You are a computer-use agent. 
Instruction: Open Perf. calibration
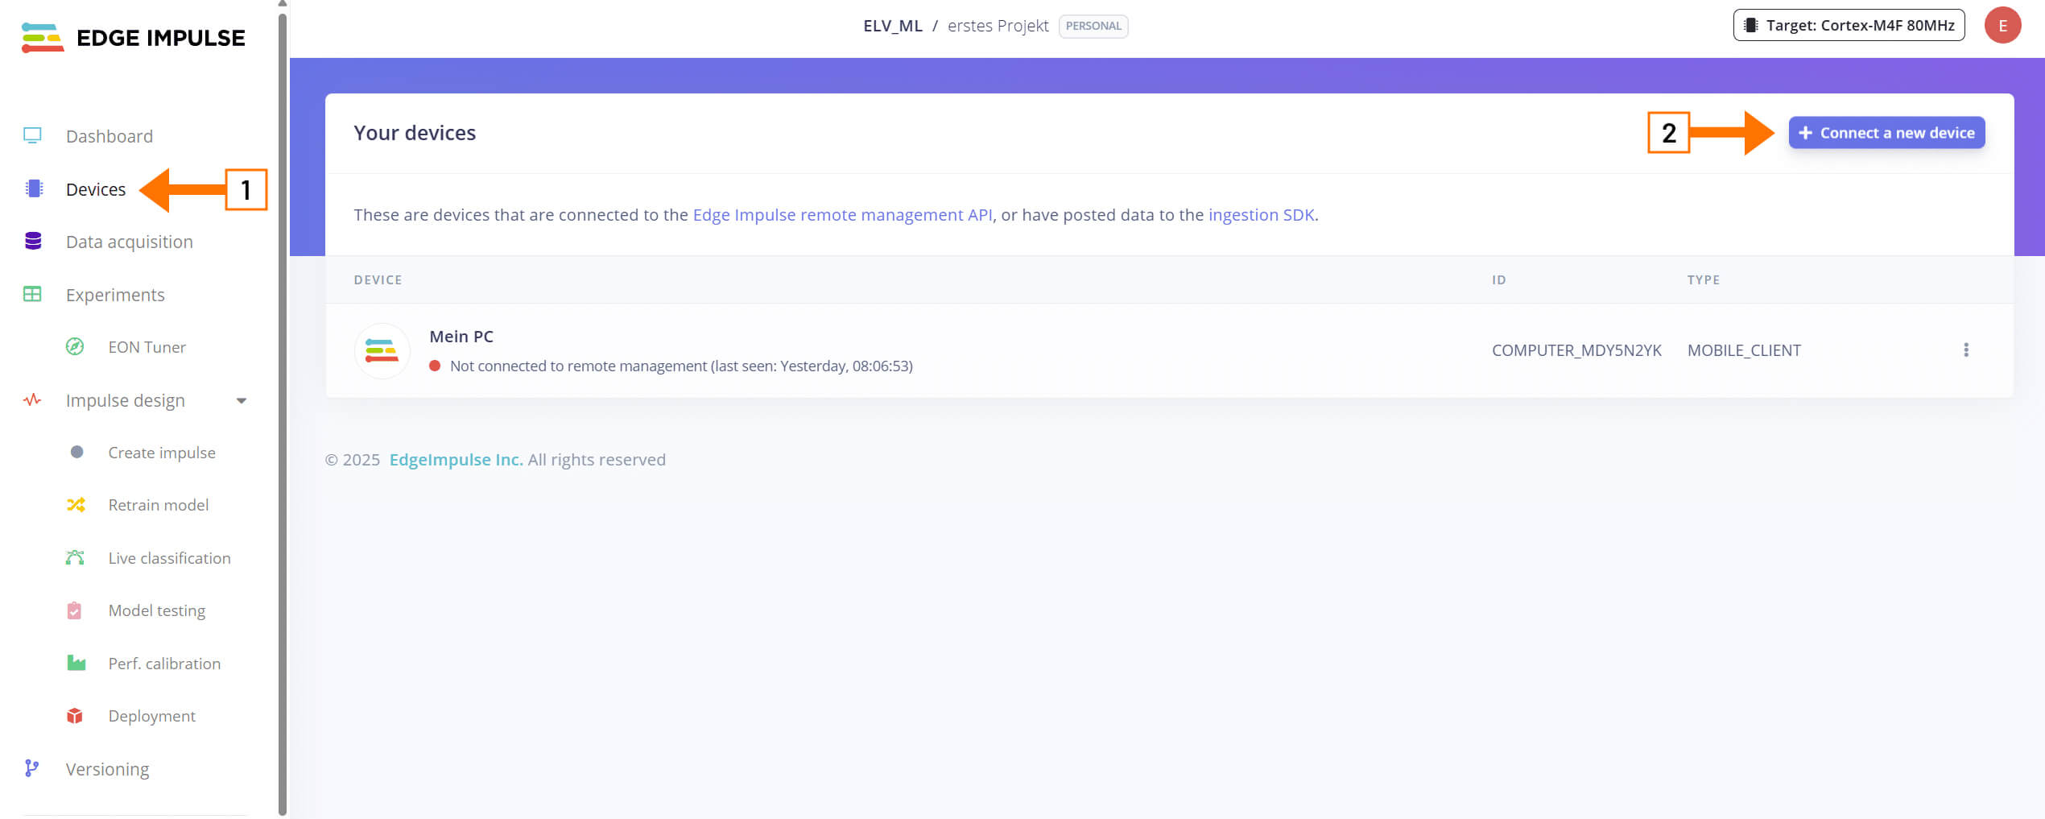click(x=164, y=664)
